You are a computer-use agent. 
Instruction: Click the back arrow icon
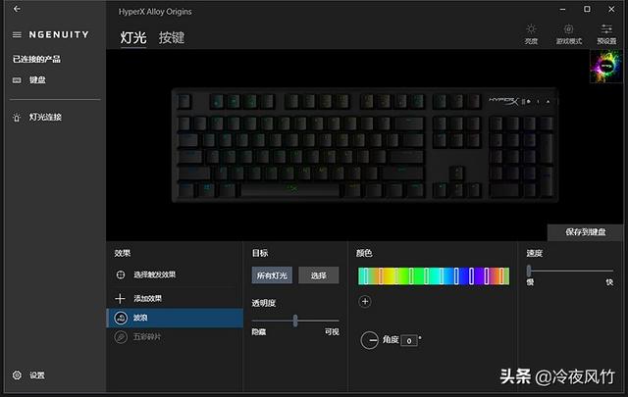pyautogui.click(x=17, y=9)
